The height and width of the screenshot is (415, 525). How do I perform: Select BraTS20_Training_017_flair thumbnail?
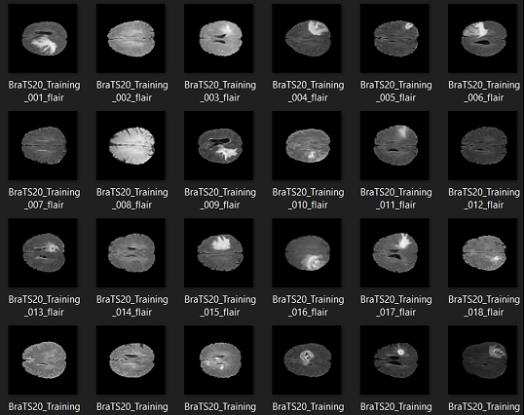click(394, 253)
